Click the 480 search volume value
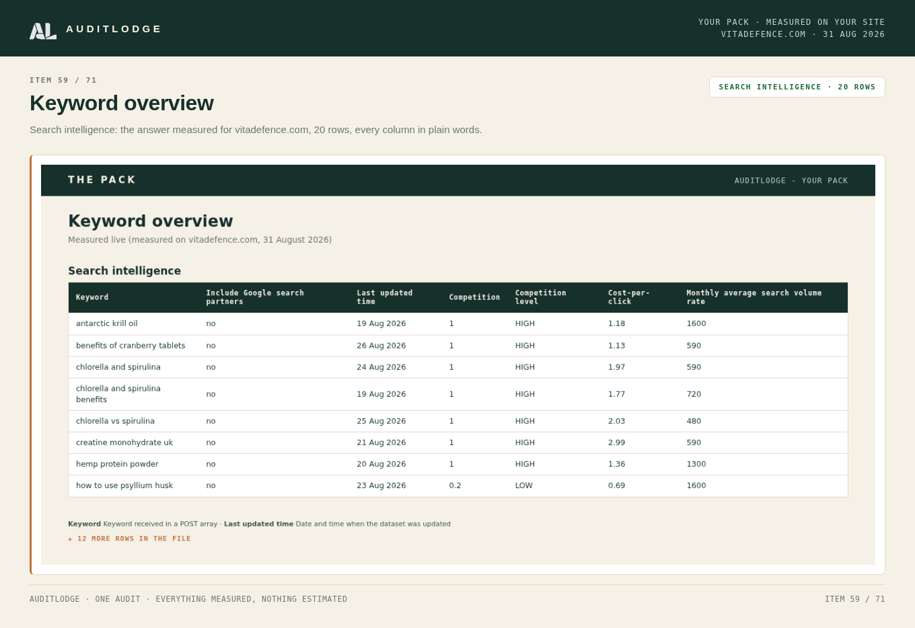This screenshot has height=628, width=915. [694, 421]
